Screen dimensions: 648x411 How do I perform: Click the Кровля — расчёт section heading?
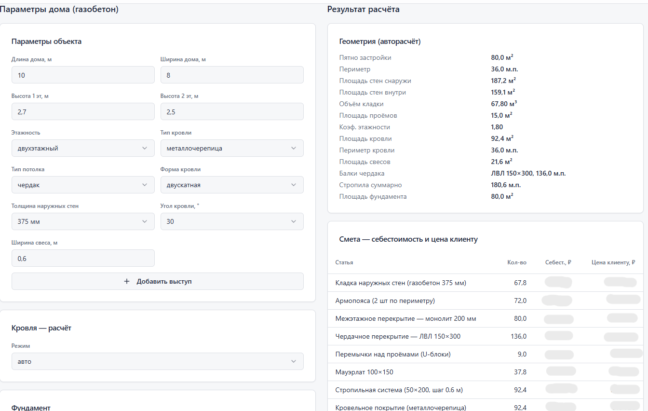(41, 328)
